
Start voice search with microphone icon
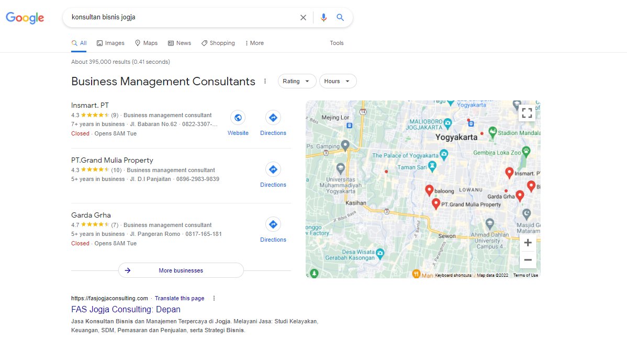point(323,18)
